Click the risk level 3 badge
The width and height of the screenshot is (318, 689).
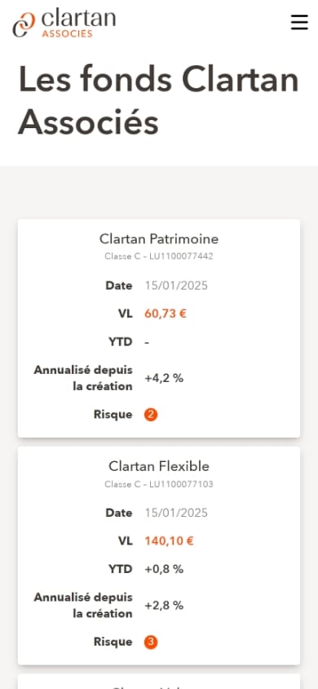pos(151,642)
